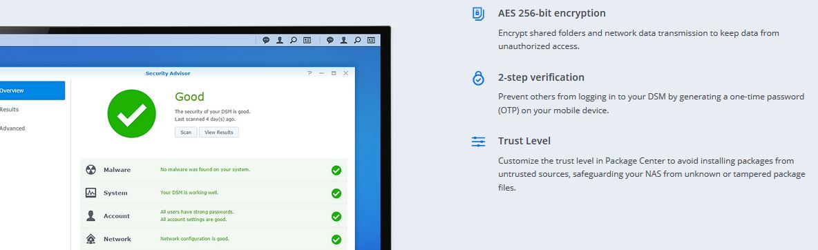Viewport: 818px width, 250px height.
Task: Click the 'AES 256-bit encryption' heading
Action: click(551, 14)
